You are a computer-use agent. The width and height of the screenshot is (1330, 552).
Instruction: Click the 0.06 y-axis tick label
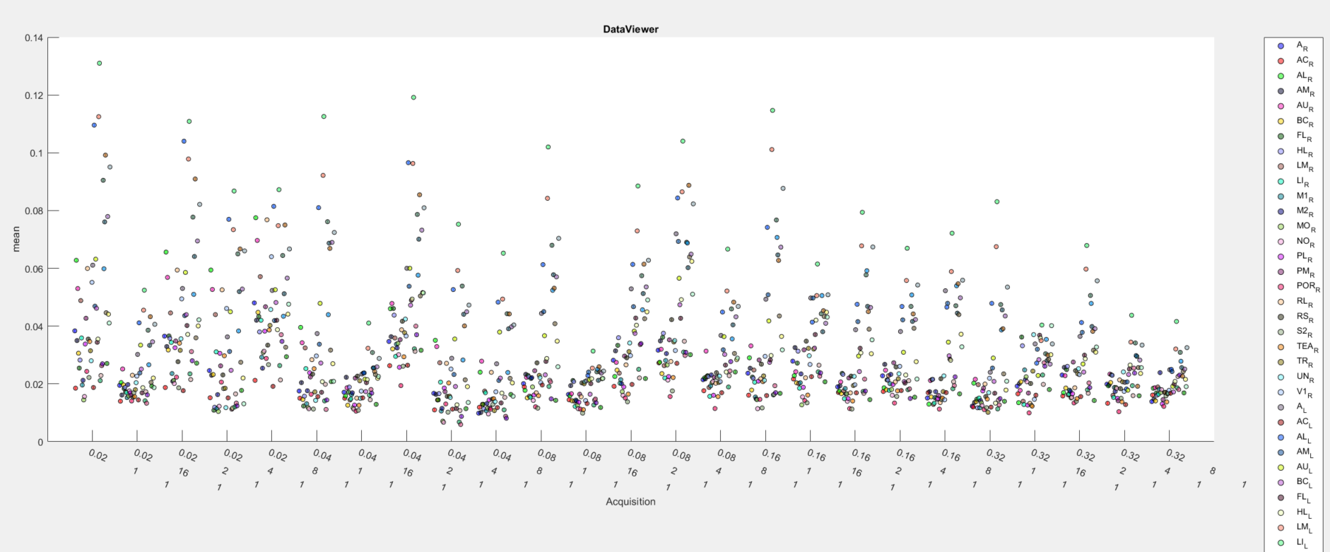(34, 269)
